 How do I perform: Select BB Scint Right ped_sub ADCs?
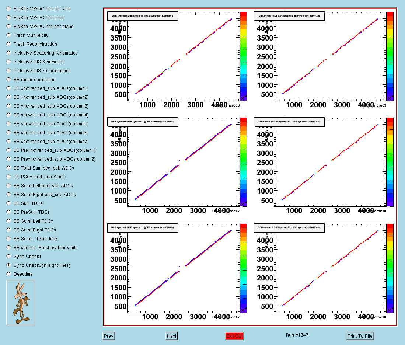(x=8, y=194)
